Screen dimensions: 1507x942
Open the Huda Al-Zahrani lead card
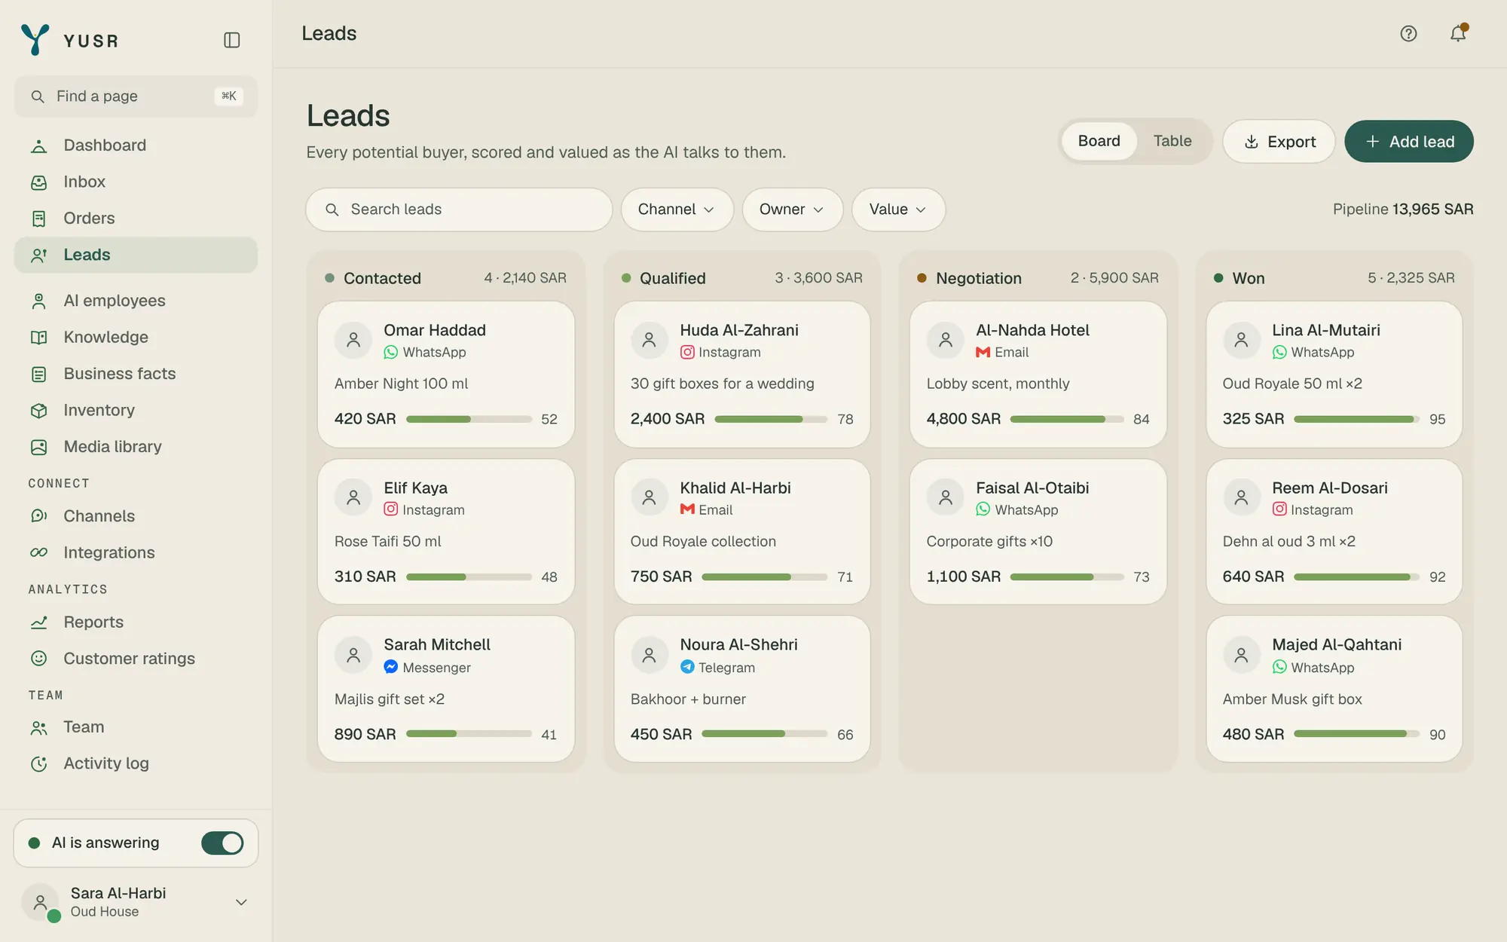coord(742,375)
